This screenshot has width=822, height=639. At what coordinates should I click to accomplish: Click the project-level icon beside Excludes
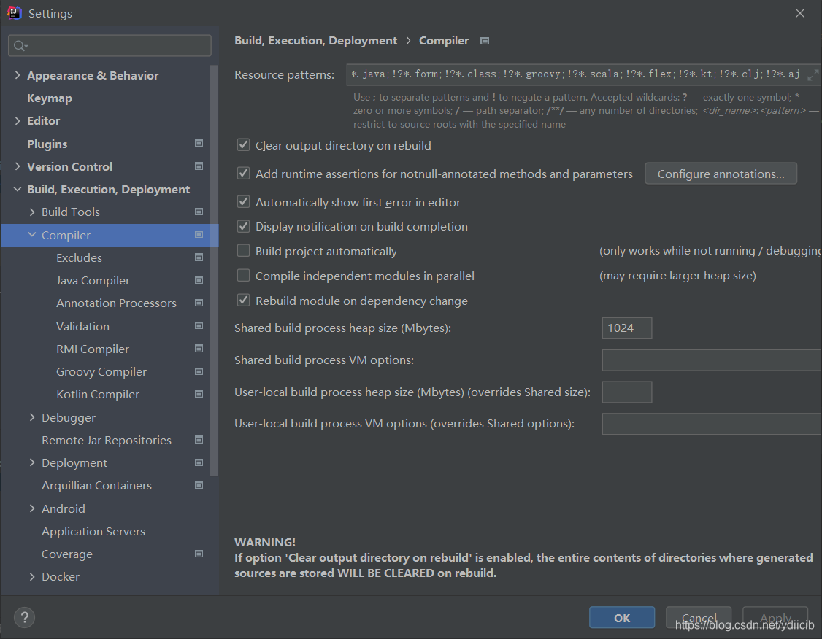pyautogui.click(x=199, y=257)
